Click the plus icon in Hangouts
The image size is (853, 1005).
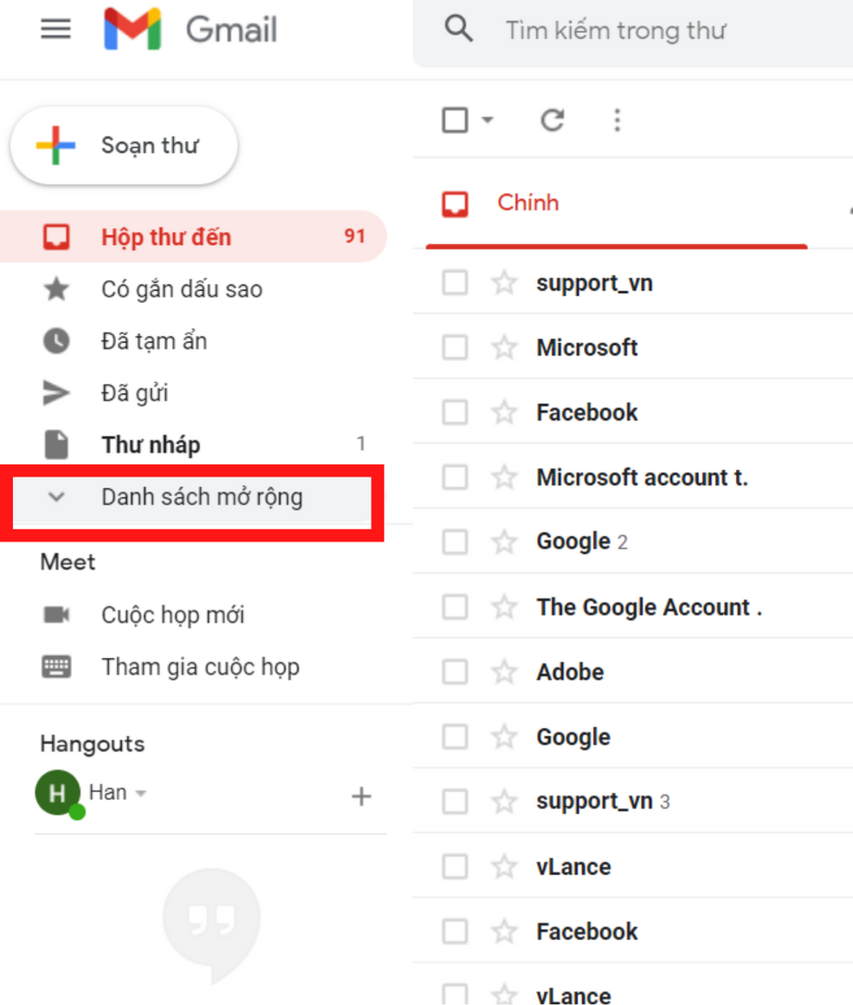[x=361, y=796]
